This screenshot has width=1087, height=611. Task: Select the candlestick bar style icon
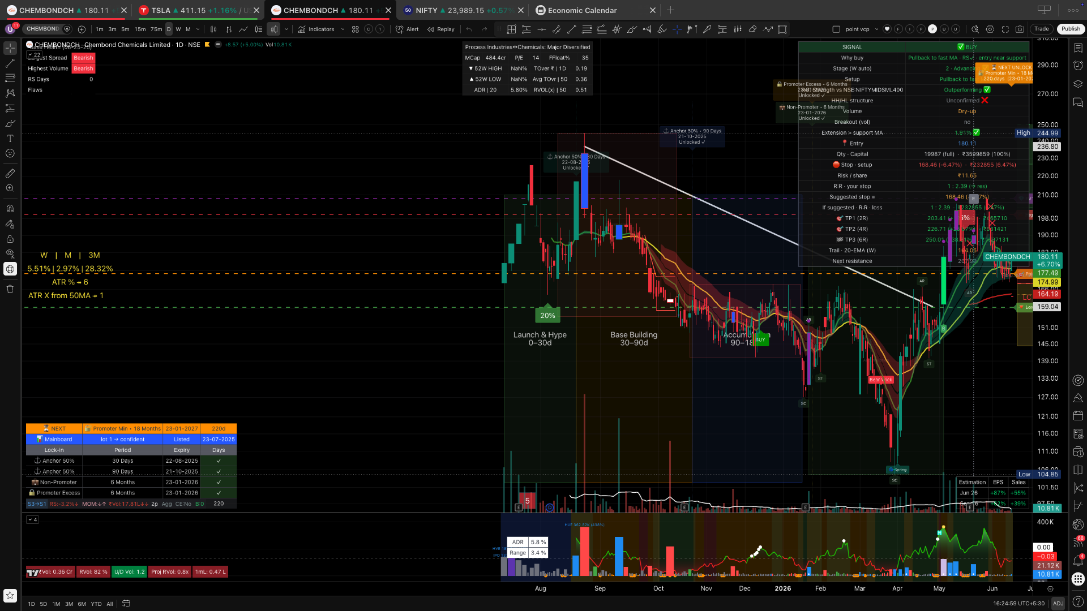click(x=213, y=29)
